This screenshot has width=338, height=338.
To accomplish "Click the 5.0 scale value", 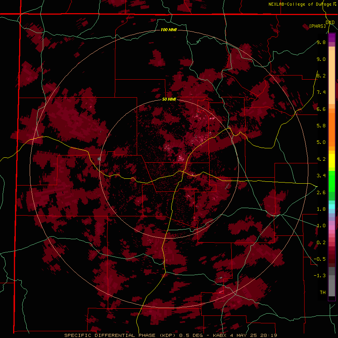I will pos(321,142).
